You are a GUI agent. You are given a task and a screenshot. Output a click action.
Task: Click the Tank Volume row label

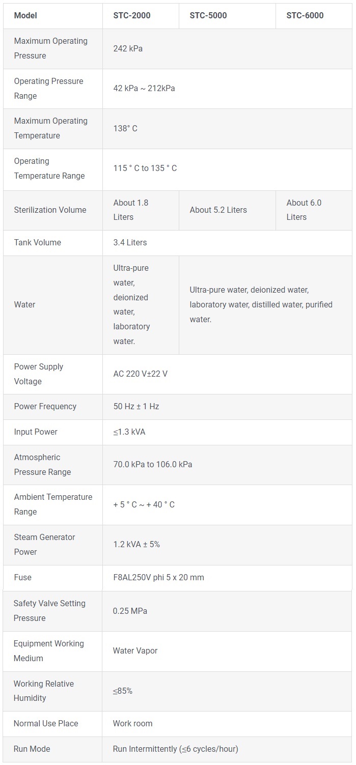[x=37, y=242]
